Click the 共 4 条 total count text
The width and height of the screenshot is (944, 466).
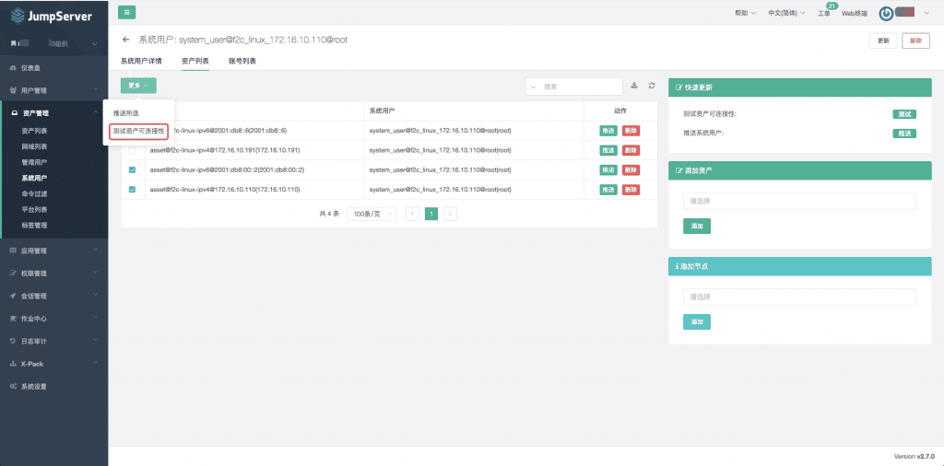[x=329, y=214]
